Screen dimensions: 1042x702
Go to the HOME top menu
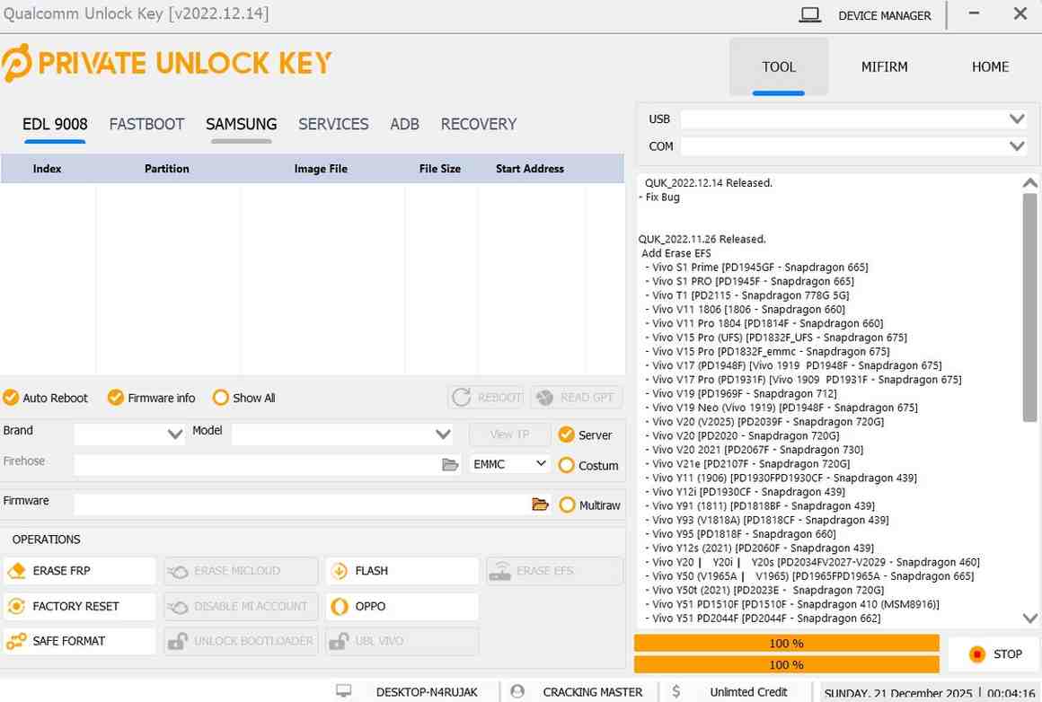click(x=990, y=66)
